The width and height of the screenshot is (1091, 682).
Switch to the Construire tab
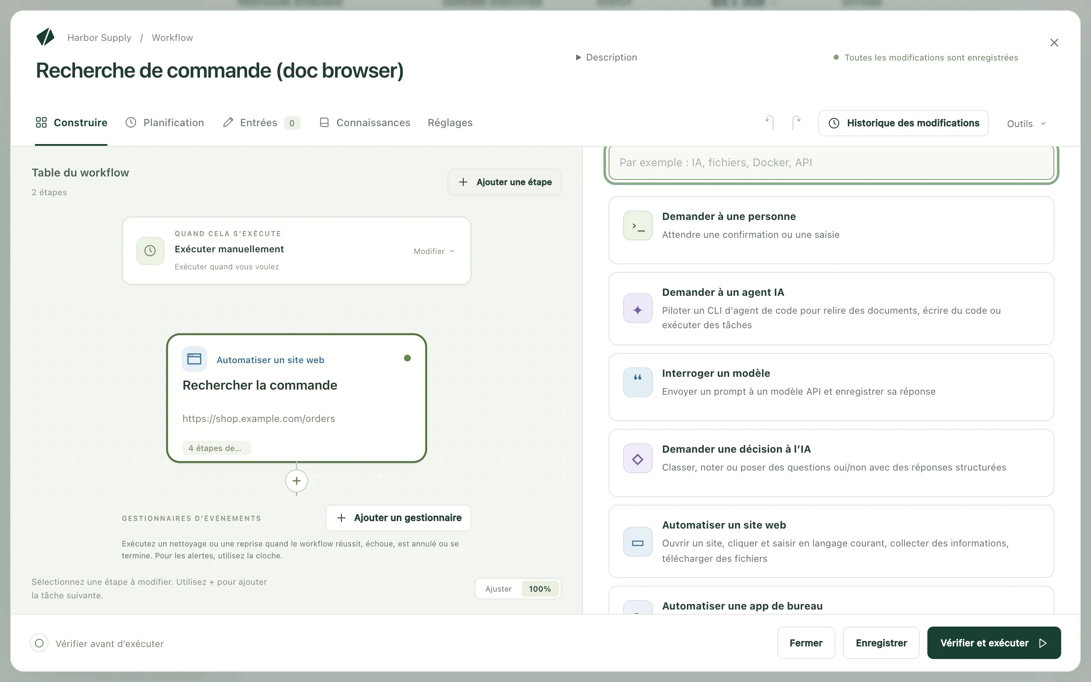71,123
